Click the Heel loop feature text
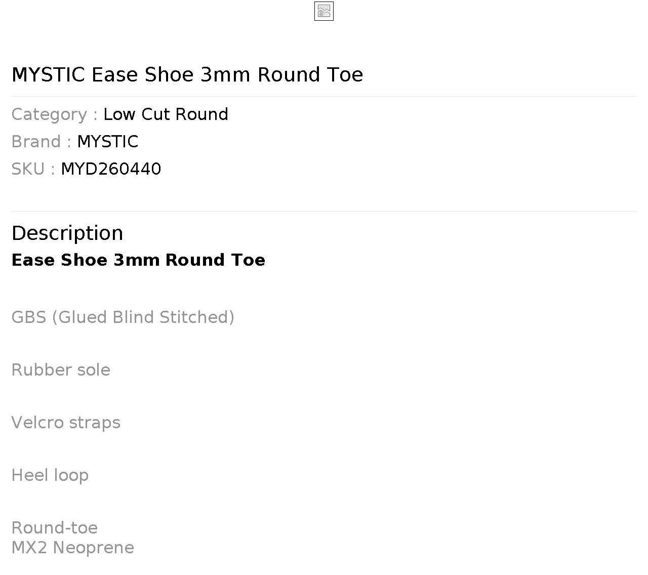 (x=50, y=475)
